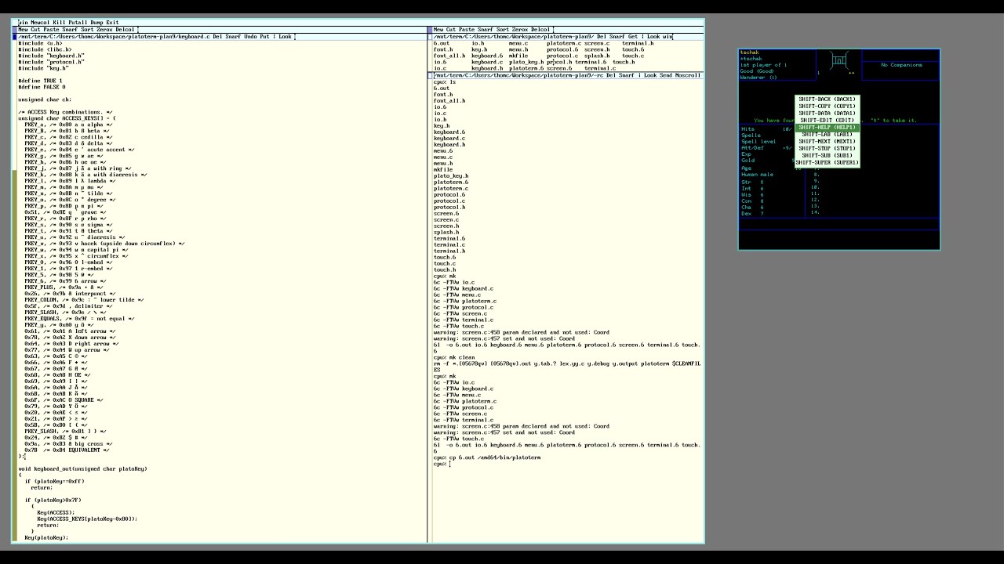Click platoterm.c in the directory listing window

(x=564, y=43)
